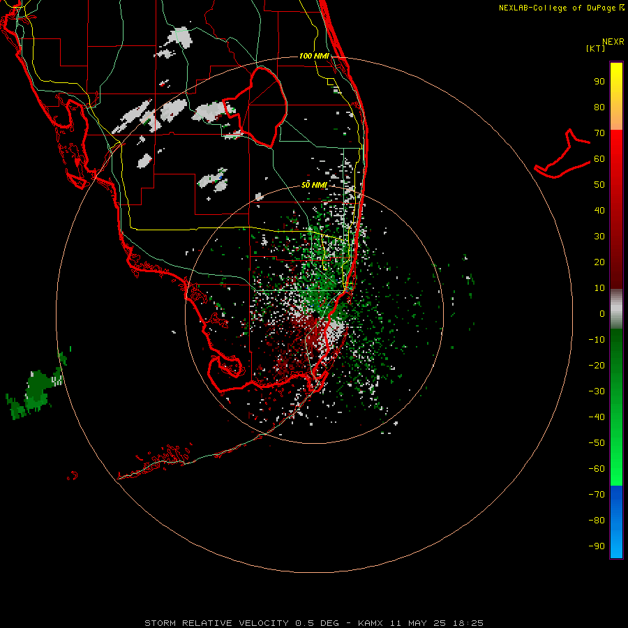
Task: Select the 0 knot scale label
Action: pos(602,314)
